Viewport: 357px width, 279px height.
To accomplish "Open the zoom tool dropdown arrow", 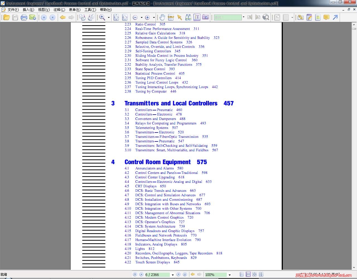I will click(x=108, y=17).
